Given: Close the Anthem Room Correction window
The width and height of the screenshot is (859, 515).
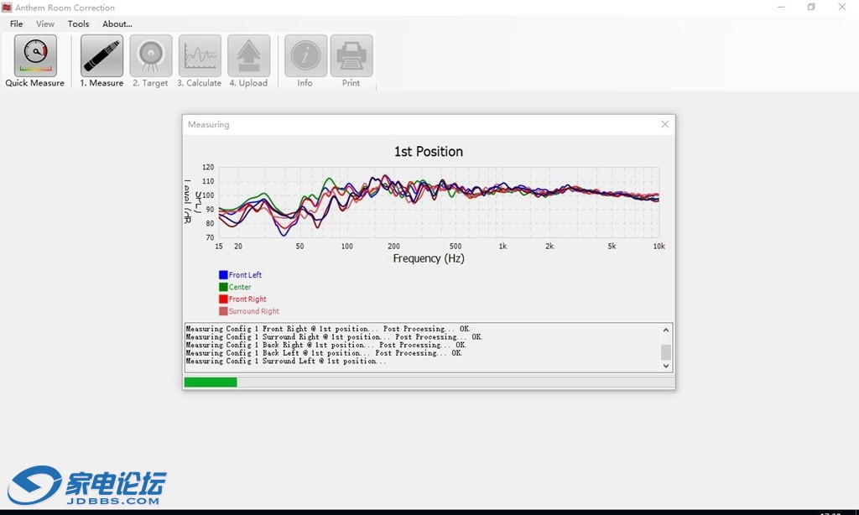Looking at the screenshot, I should [x=842, y=7].
